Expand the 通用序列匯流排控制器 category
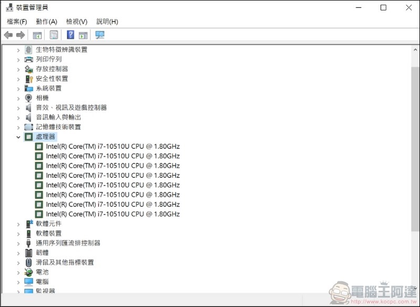Image resolution: width=420 pixels, height=307 pixels. pyautogui.click(x=19, y=243)
